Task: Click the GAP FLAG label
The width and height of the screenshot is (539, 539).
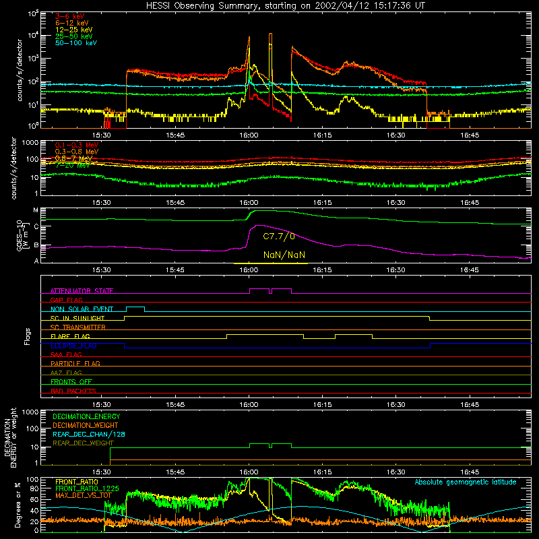Action: point(66,300)
